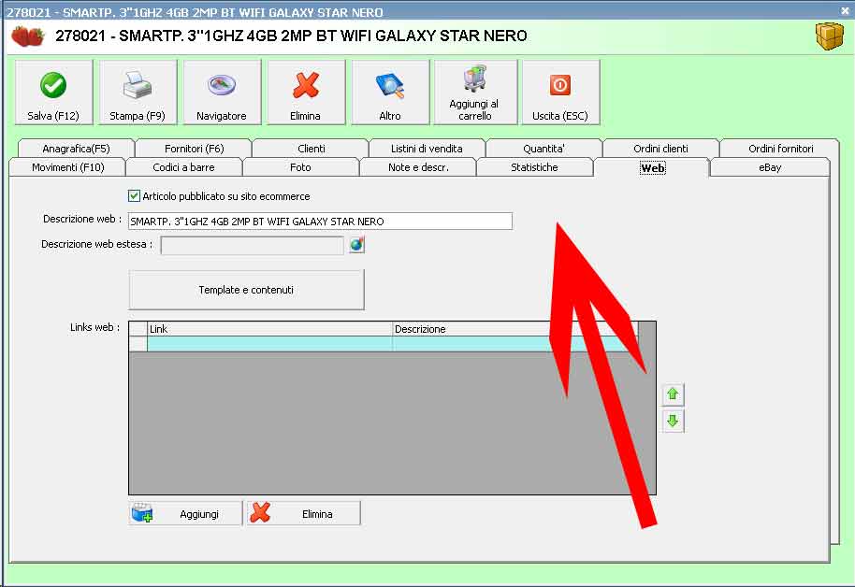Switch to the Anagrafica(F5) tab

pos(76,149)
